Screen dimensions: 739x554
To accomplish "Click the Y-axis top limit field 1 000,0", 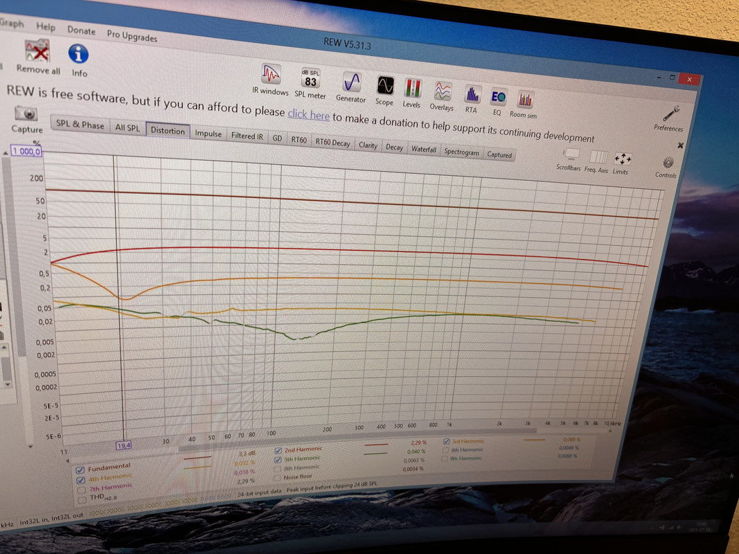I will point(26,151).
